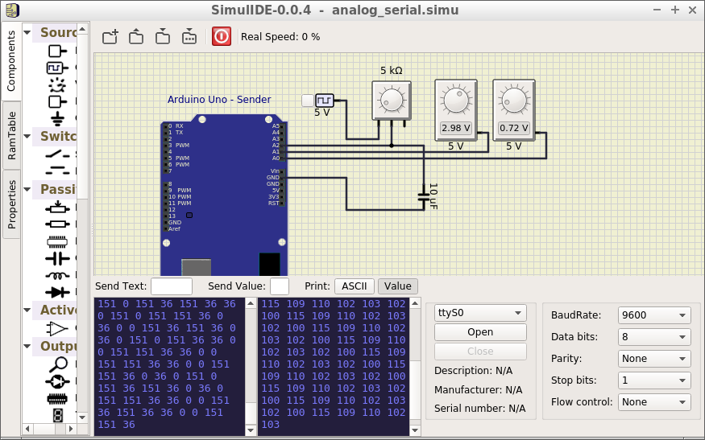Collapse the Passive category arrow
The height and width of the screenshot is (440, 705).
27,189
